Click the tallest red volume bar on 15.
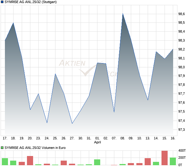The width and height of the screenshot is (190, 168). coord(165,158)
